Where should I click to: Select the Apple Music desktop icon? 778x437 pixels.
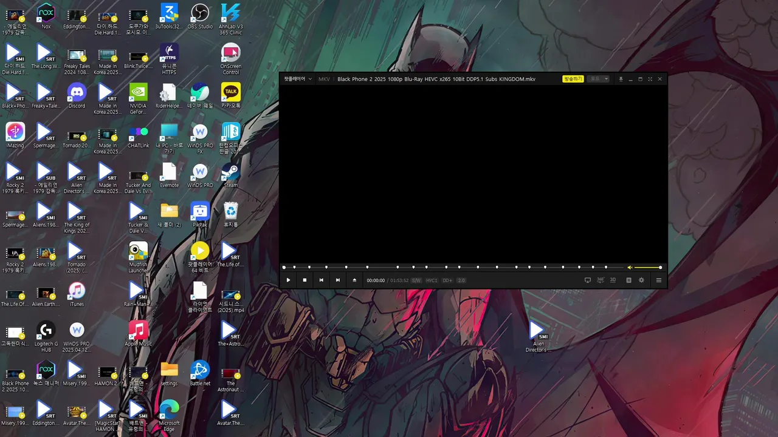coord(138,334)
